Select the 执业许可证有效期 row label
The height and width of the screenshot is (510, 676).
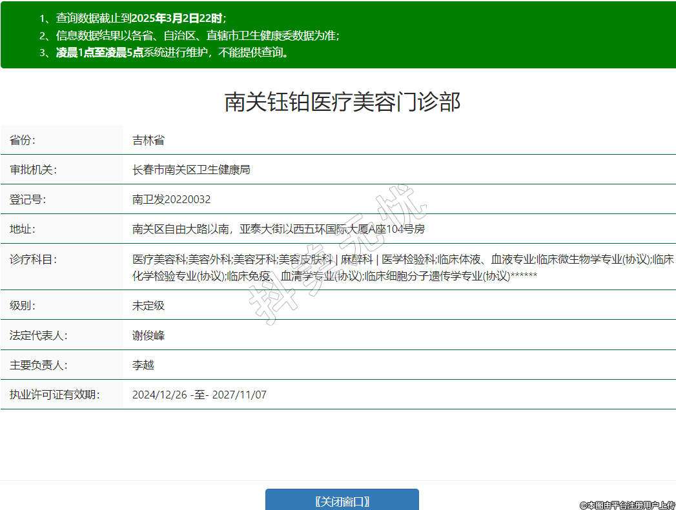pyautogui.click(x=54, y=395)
